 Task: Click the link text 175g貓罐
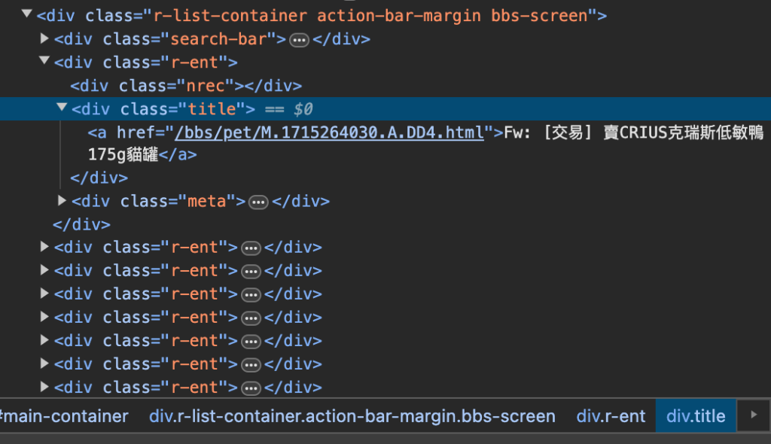point(123,155)
